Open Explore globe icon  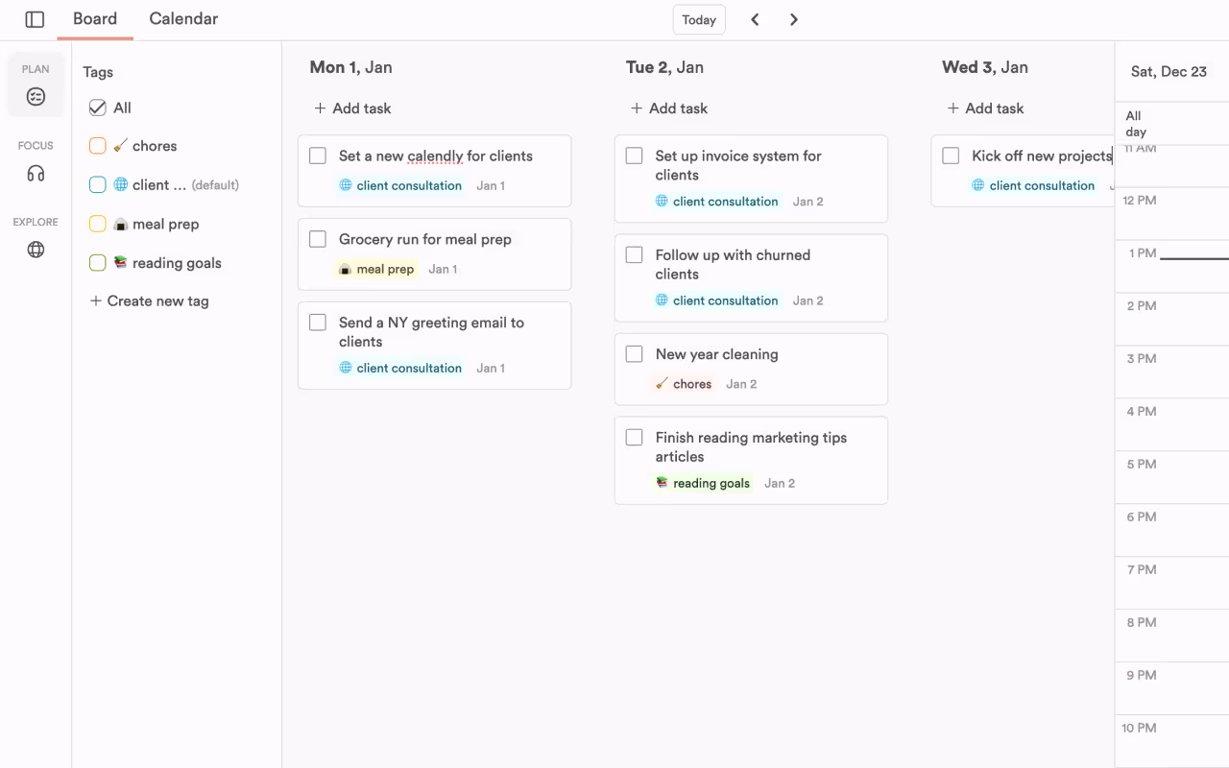click(36, 250)
